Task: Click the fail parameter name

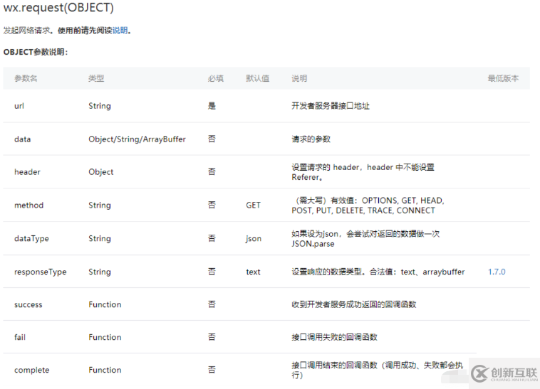Action: 19,337
